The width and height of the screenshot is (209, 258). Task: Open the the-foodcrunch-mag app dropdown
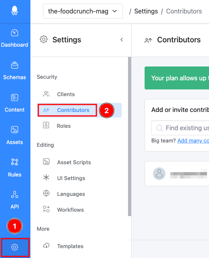click(83, 11)
